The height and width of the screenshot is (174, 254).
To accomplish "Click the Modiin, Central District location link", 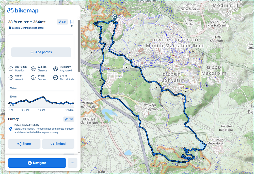I will coord(28,28).
